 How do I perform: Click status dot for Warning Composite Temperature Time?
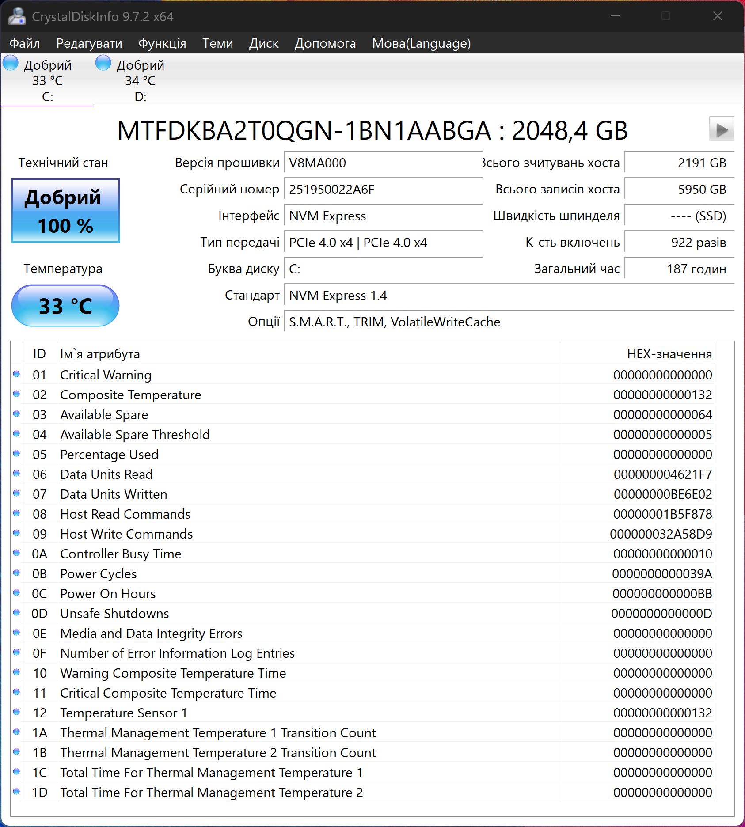(x=16, y=672)
